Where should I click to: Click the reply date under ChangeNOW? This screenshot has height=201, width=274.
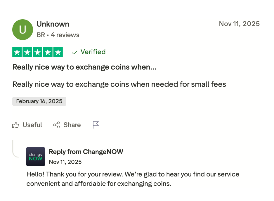point(65,162)
